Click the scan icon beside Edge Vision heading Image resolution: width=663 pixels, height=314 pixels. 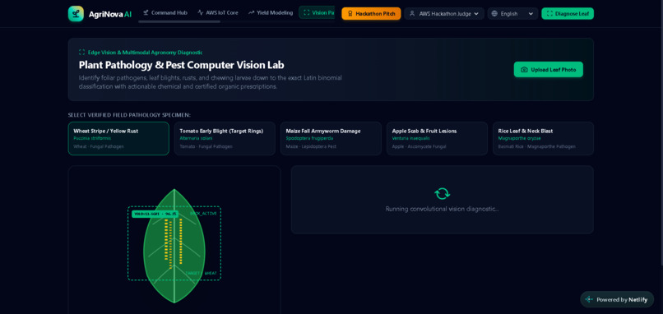click(x=82, y=53)
